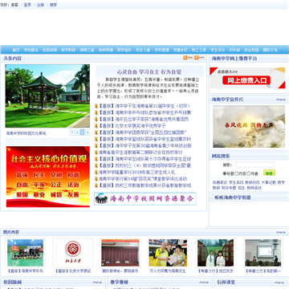289x289 pixels.
Task: Open more link in 海南中学宣传片 panel
Action: (280, 100)
